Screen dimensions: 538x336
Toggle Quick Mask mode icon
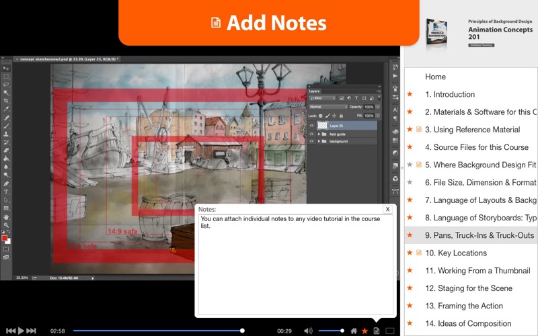point(6,249)
